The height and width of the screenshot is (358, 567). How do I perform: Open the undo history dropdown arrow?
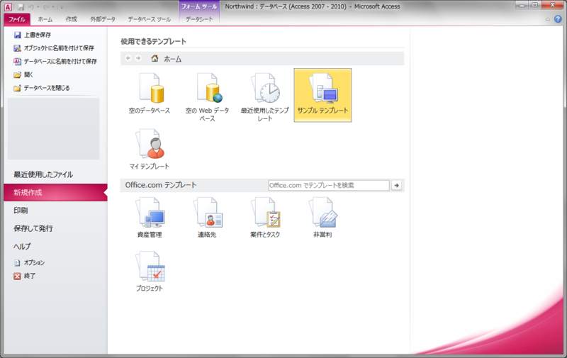pos(38,7)
